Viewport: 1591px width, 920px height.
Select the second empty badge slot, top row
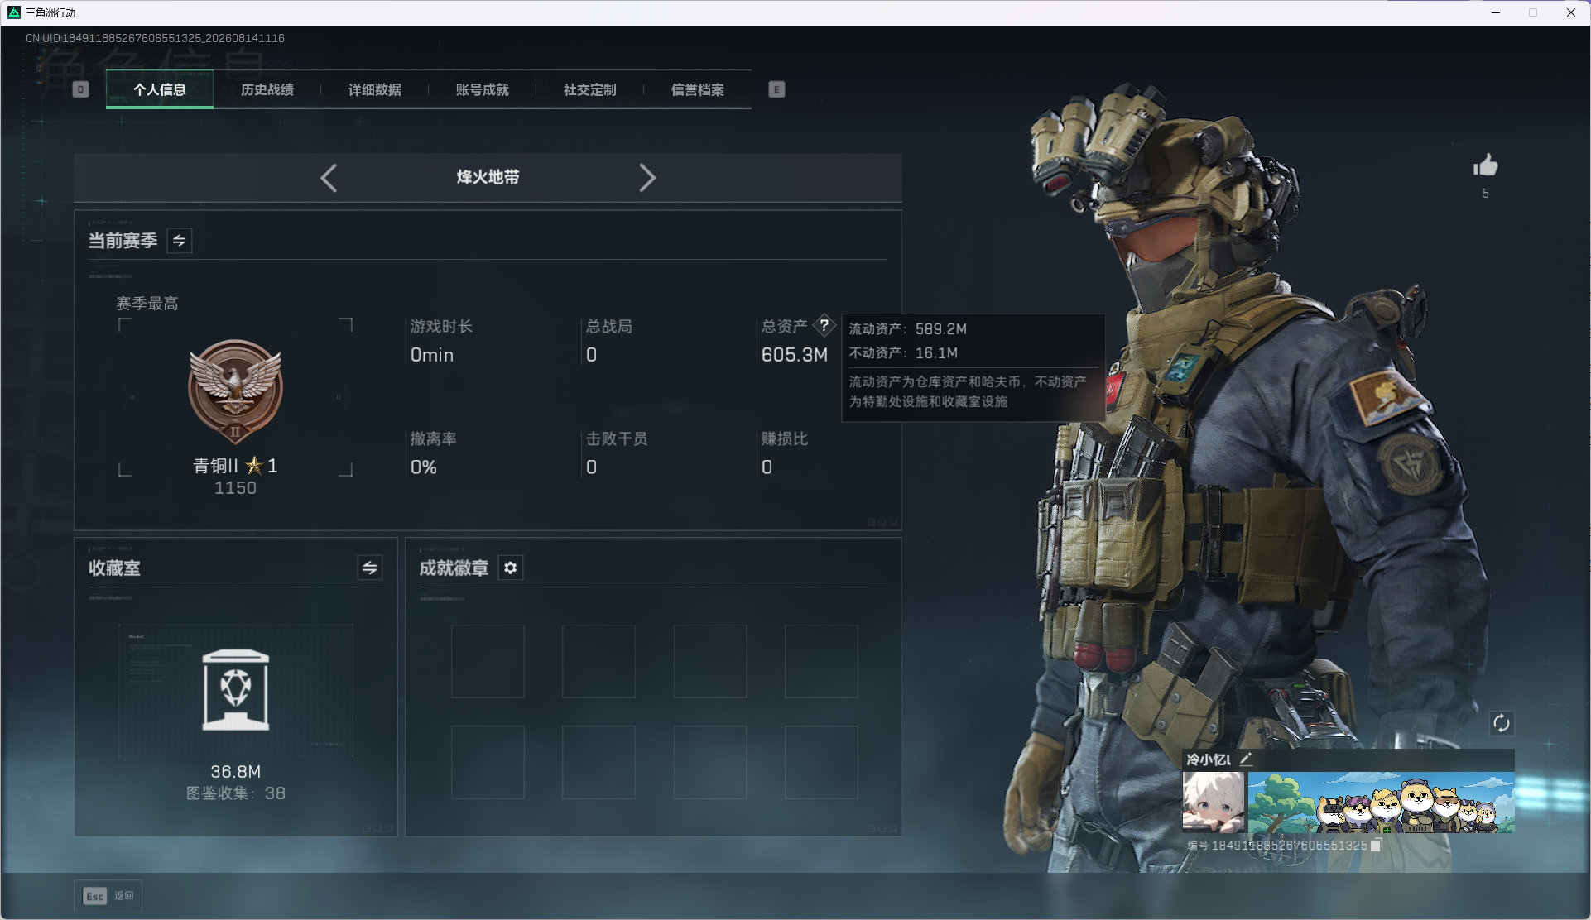[598, 661]
